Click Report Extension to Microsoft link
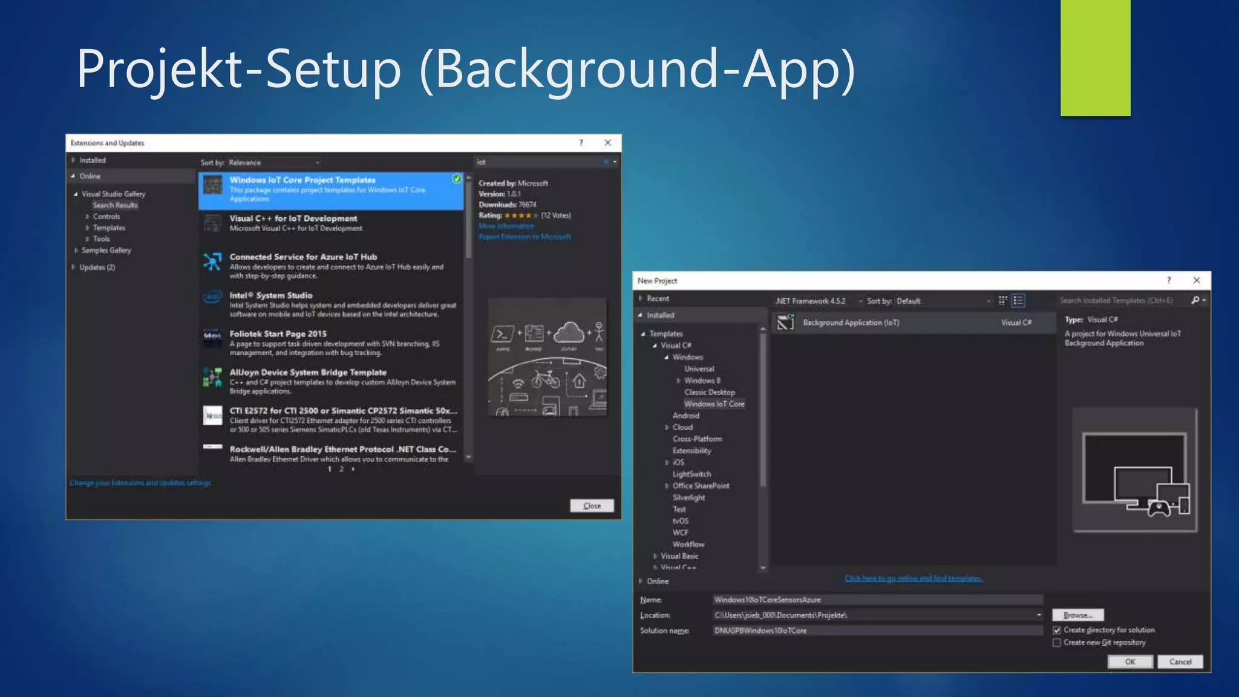1239x697 pixels. click(525, 237)
